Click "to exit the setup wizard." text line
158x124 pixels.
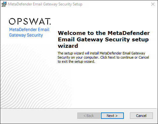[76, 62]
